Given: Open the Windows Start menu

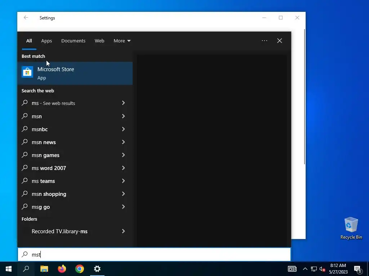Looking at the screenshot, I should [x=9, y=269].
